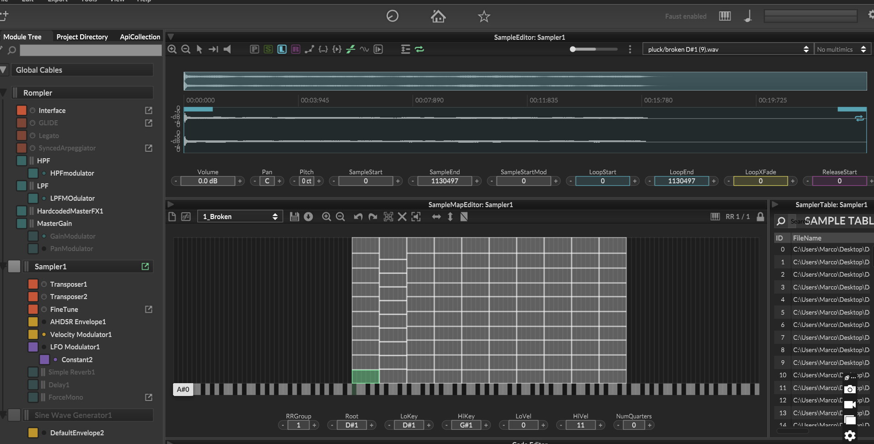This screenshot has width=874, height=444.
Task: Zoom in on the sample waveform
Action: point(172,49)
